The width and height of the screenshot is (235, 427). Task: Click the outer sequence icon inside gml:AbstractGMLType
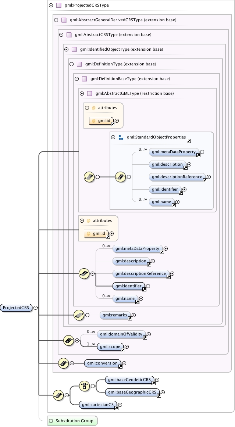(89, 177)
